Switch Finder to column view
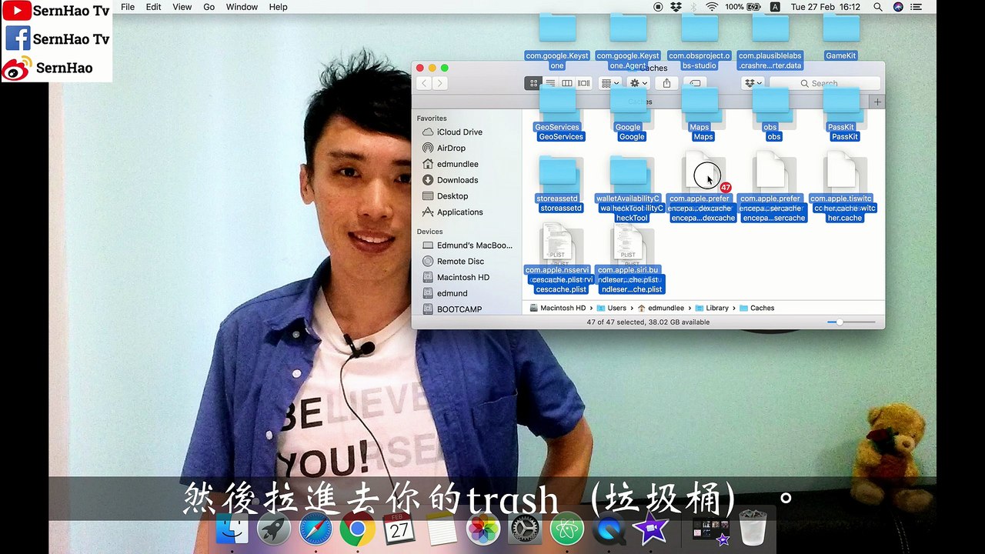The image size is (985, 554). 567,83
